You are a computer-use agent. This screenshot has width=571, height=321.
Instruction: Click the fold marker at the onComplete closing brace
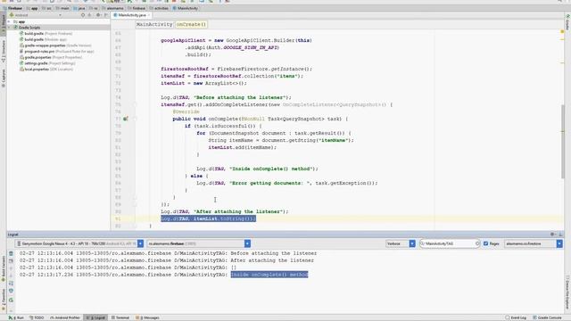coord(135,197)
